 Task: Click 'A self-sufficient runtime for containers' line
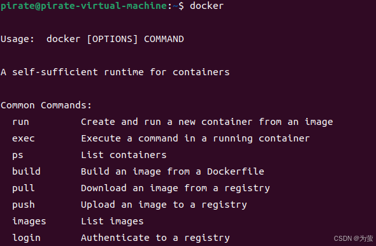tap(115, 72)
